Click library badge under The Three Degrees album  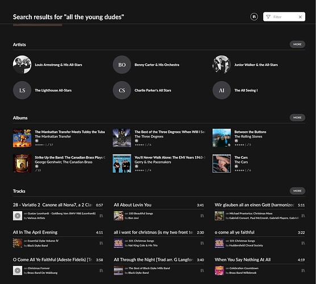(136, 141)
